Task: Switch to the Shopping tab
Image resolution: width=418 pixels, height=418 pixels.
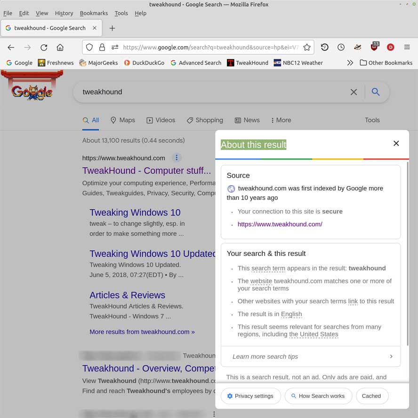Action: coord(205,120)
